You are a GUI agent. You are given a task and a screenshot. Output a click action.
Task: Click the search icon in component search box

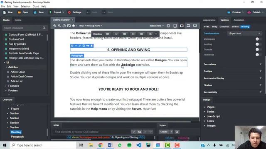click(x=44, y=28)
